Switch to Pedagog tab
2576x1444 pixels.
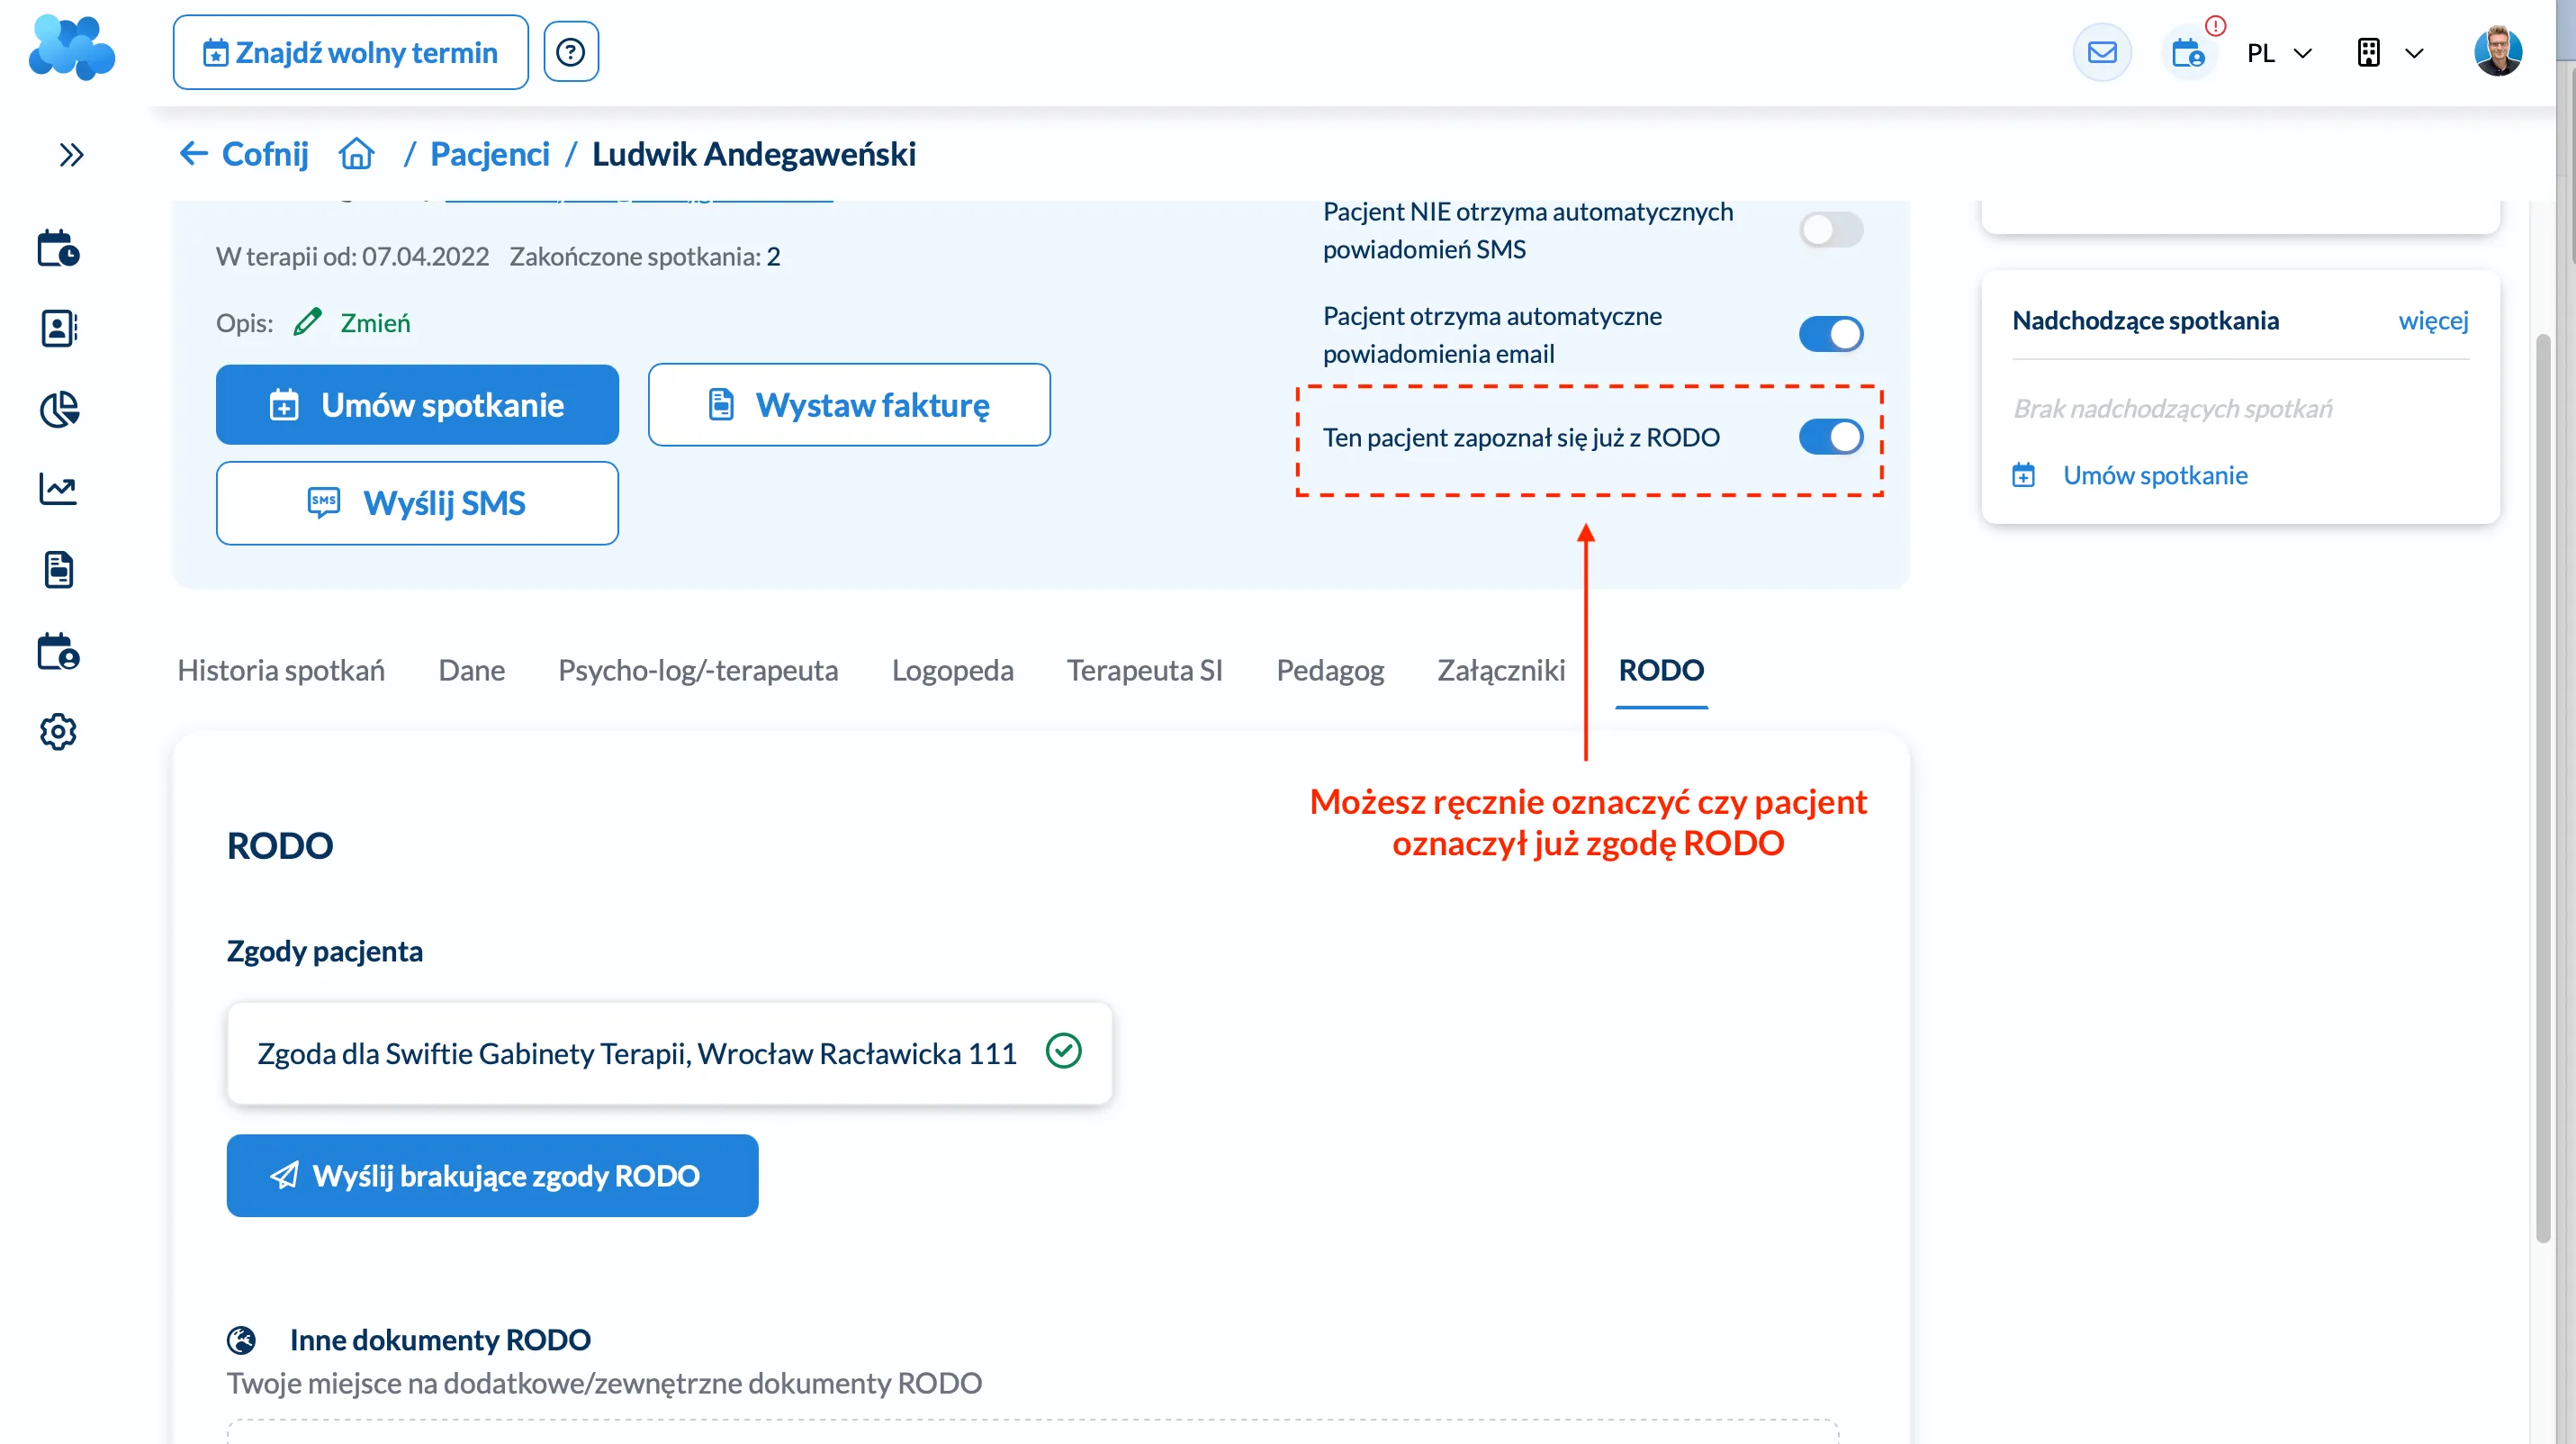pyautogui.click(x=1330, y=670)
